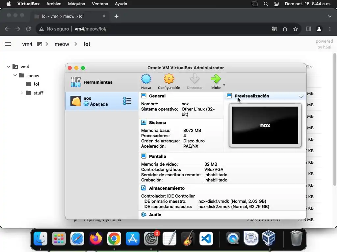Open Visual Studio Code from the dock
The height and width of the screenshot is (252, 337).
(x=206, y=238)
